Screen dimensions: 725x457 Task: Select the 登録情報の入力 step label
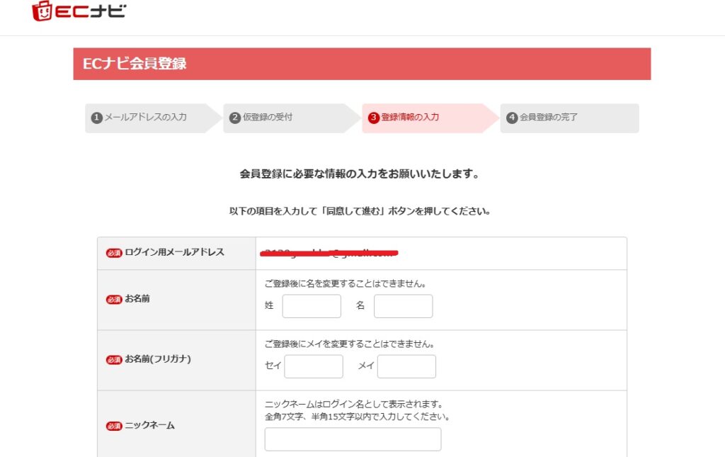tap(410, 118)
